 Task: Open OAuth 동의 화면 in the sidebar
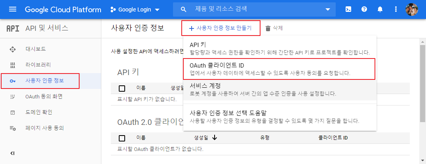pyautogui.click(x=51, y=96)
